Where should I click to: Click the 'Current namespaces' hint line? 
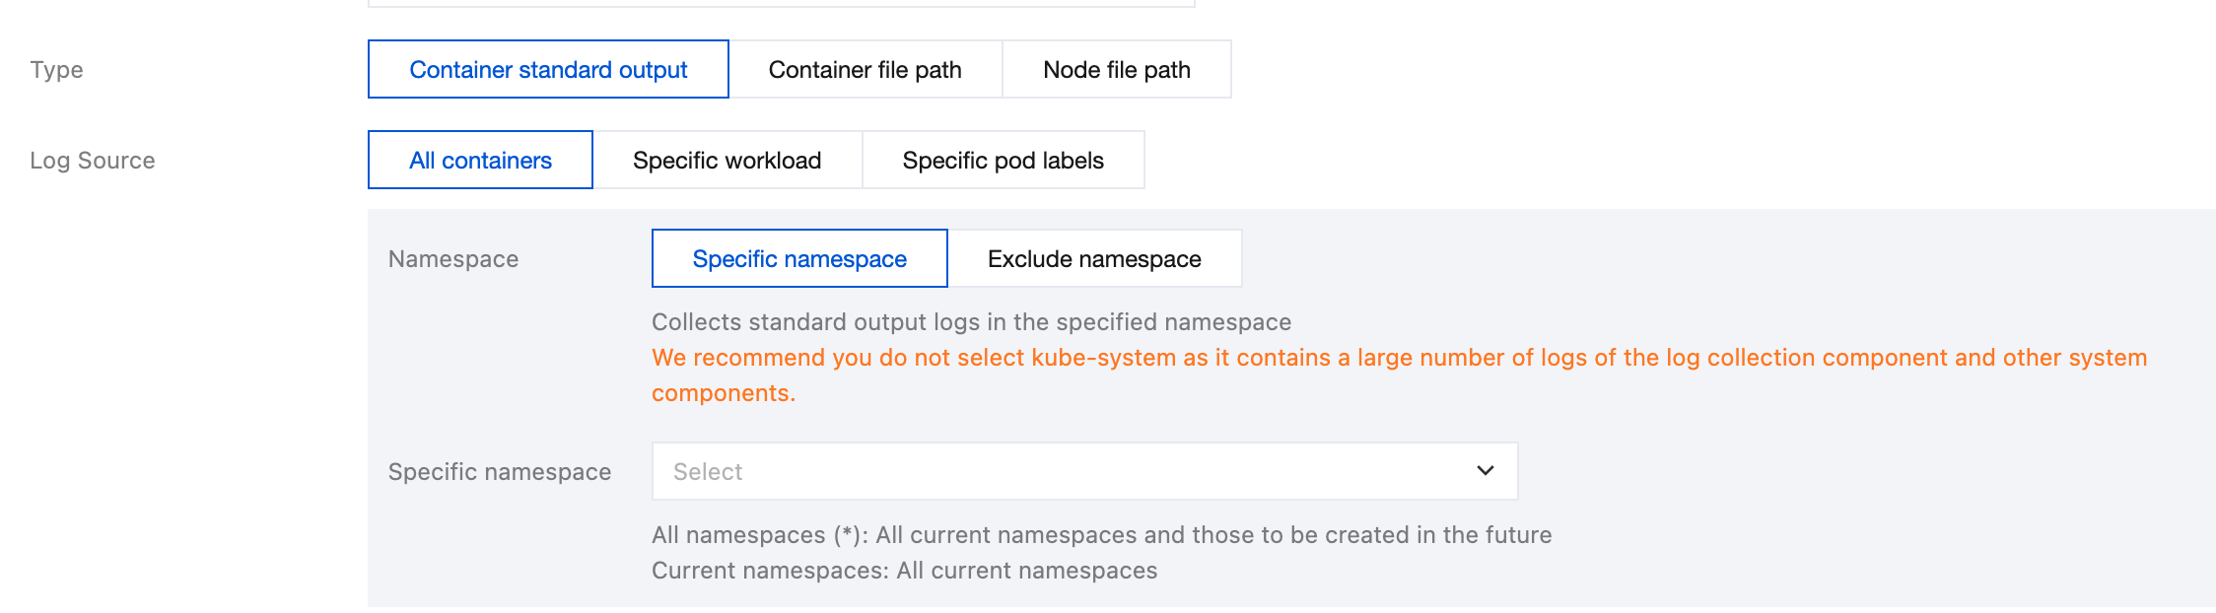pos(904,571)
